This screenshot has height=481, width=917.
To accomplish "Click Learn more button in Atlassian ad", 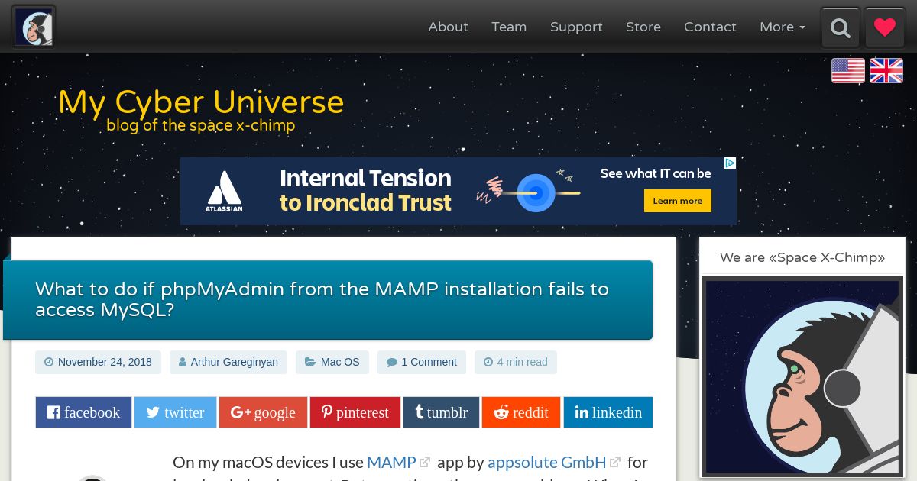I will (678, 201).
